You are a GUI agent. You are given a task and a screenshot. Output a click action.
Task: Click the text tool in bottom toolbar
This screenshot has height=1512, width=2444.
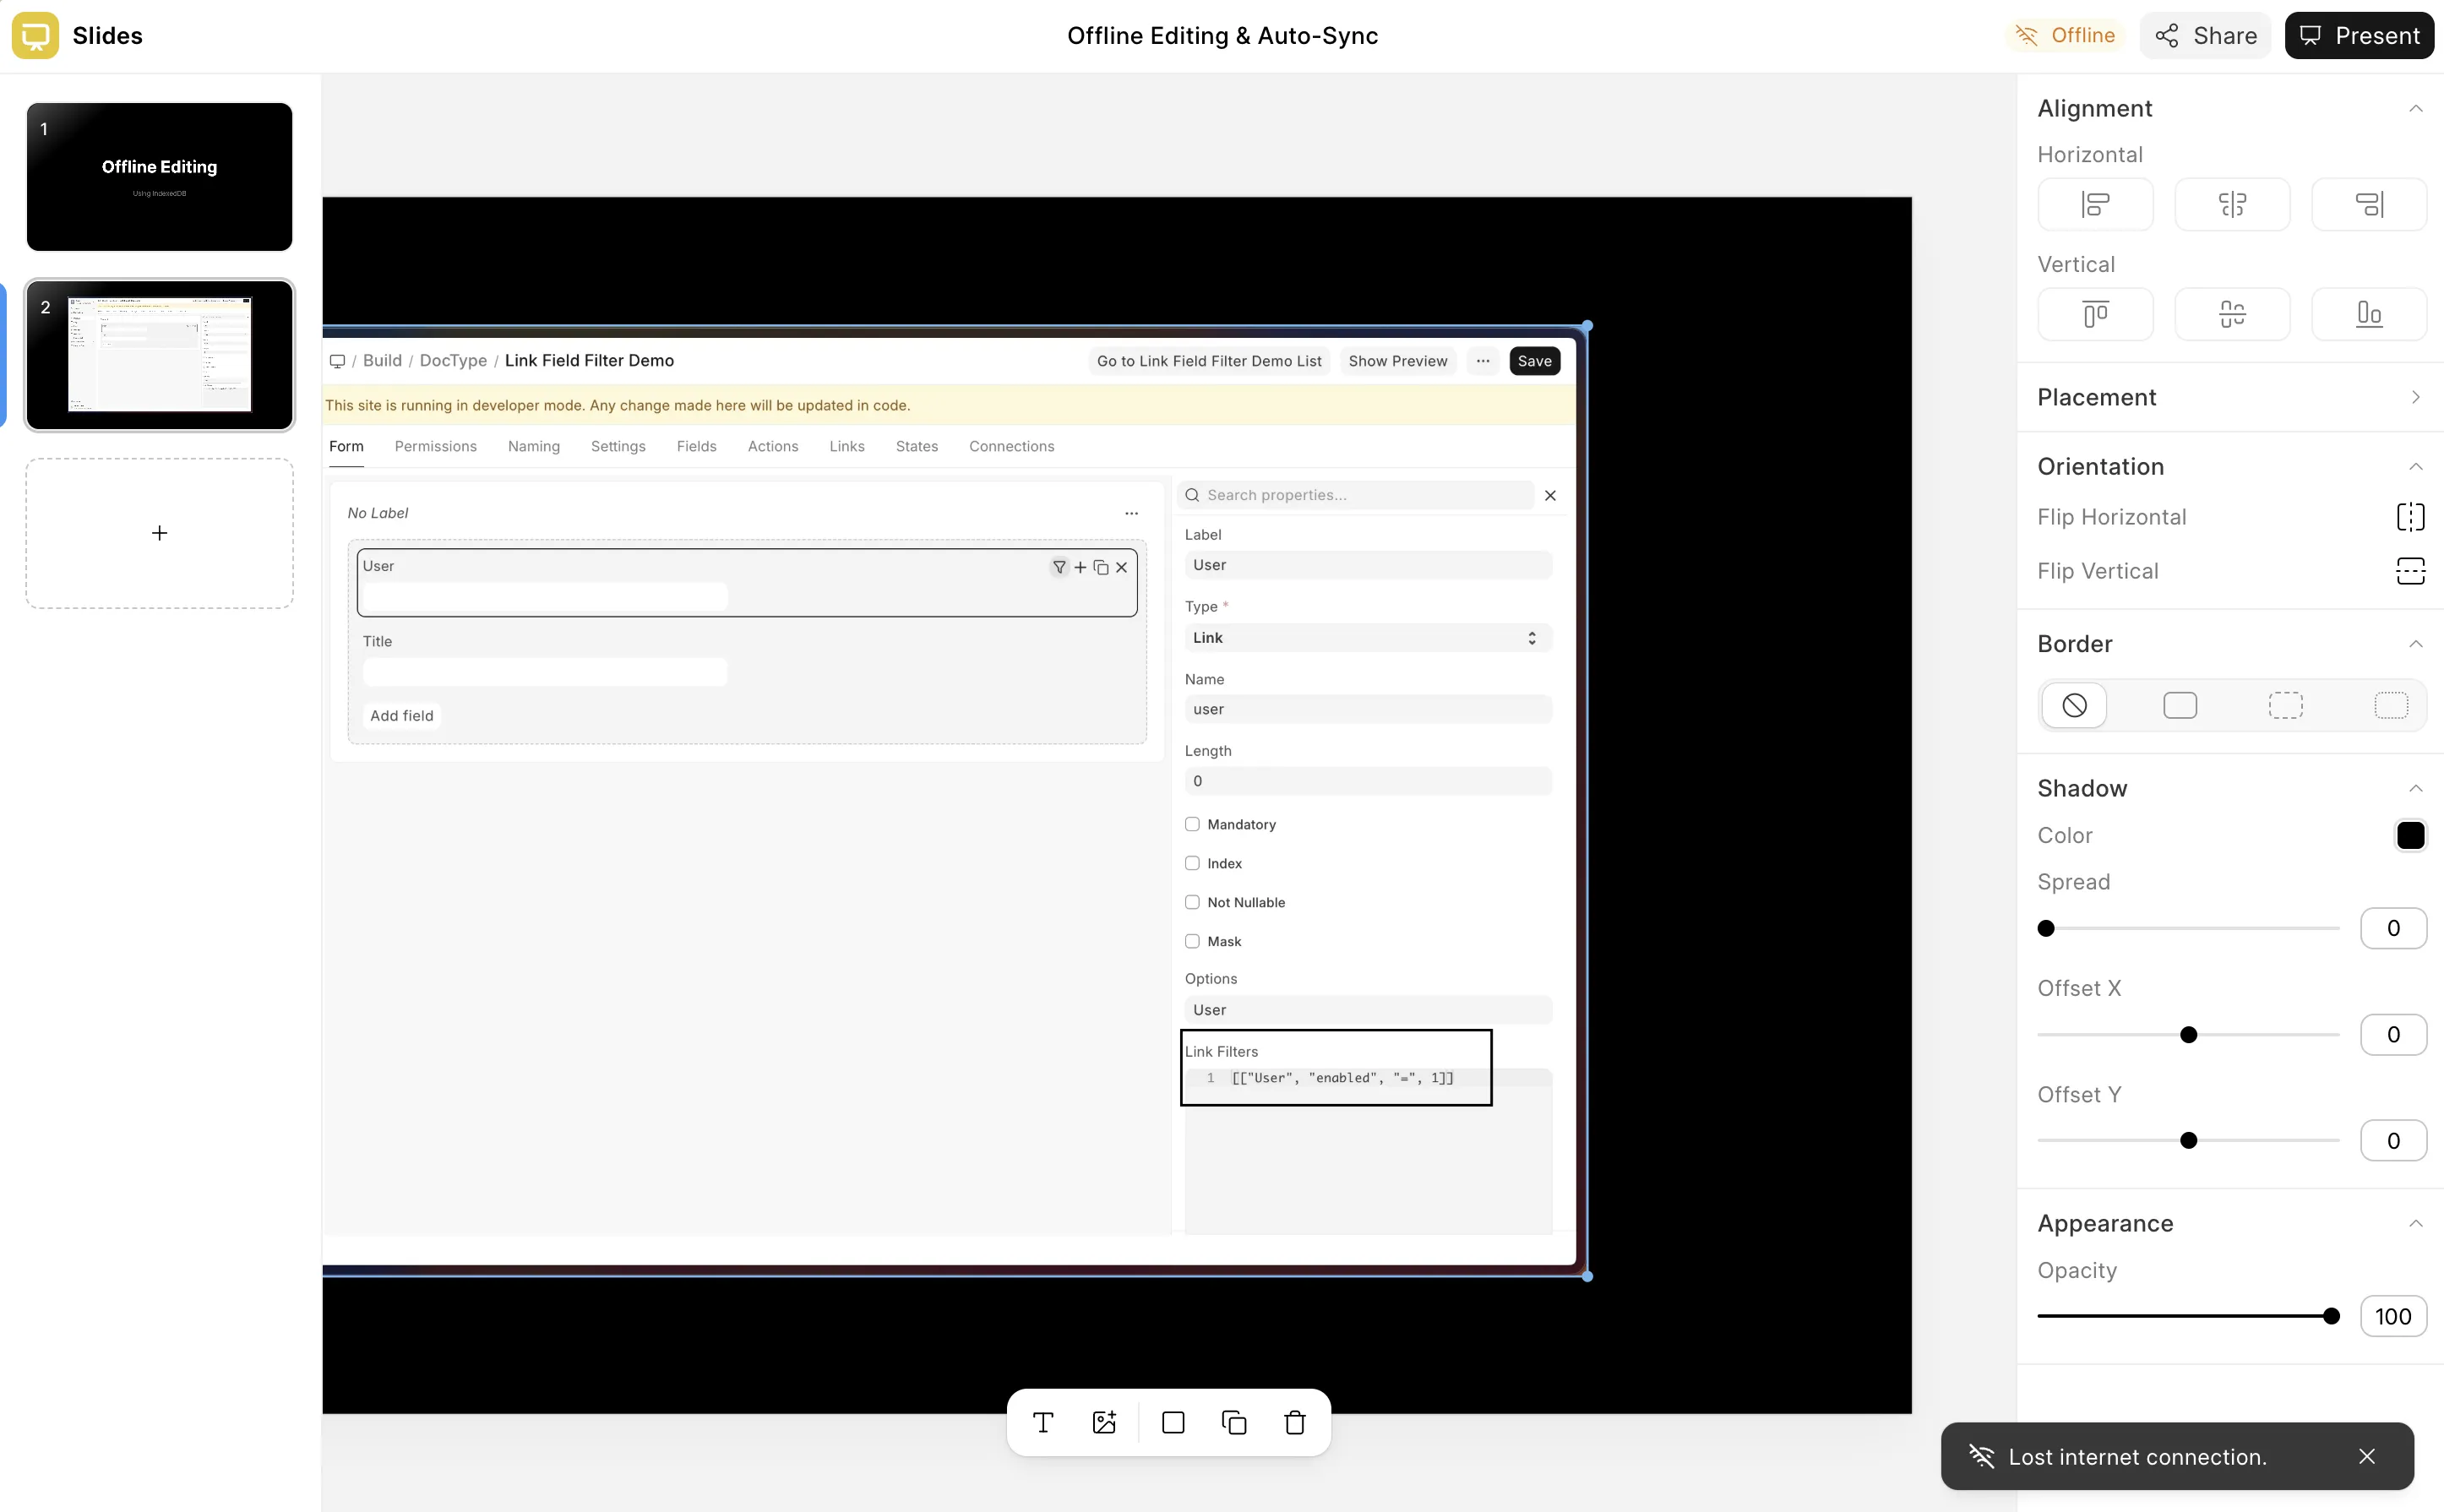click(x=1043, y=1422)
